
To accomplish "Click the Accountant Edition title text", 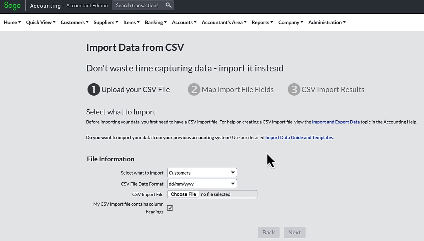I will pyautogui.click(x=87, y=5).
